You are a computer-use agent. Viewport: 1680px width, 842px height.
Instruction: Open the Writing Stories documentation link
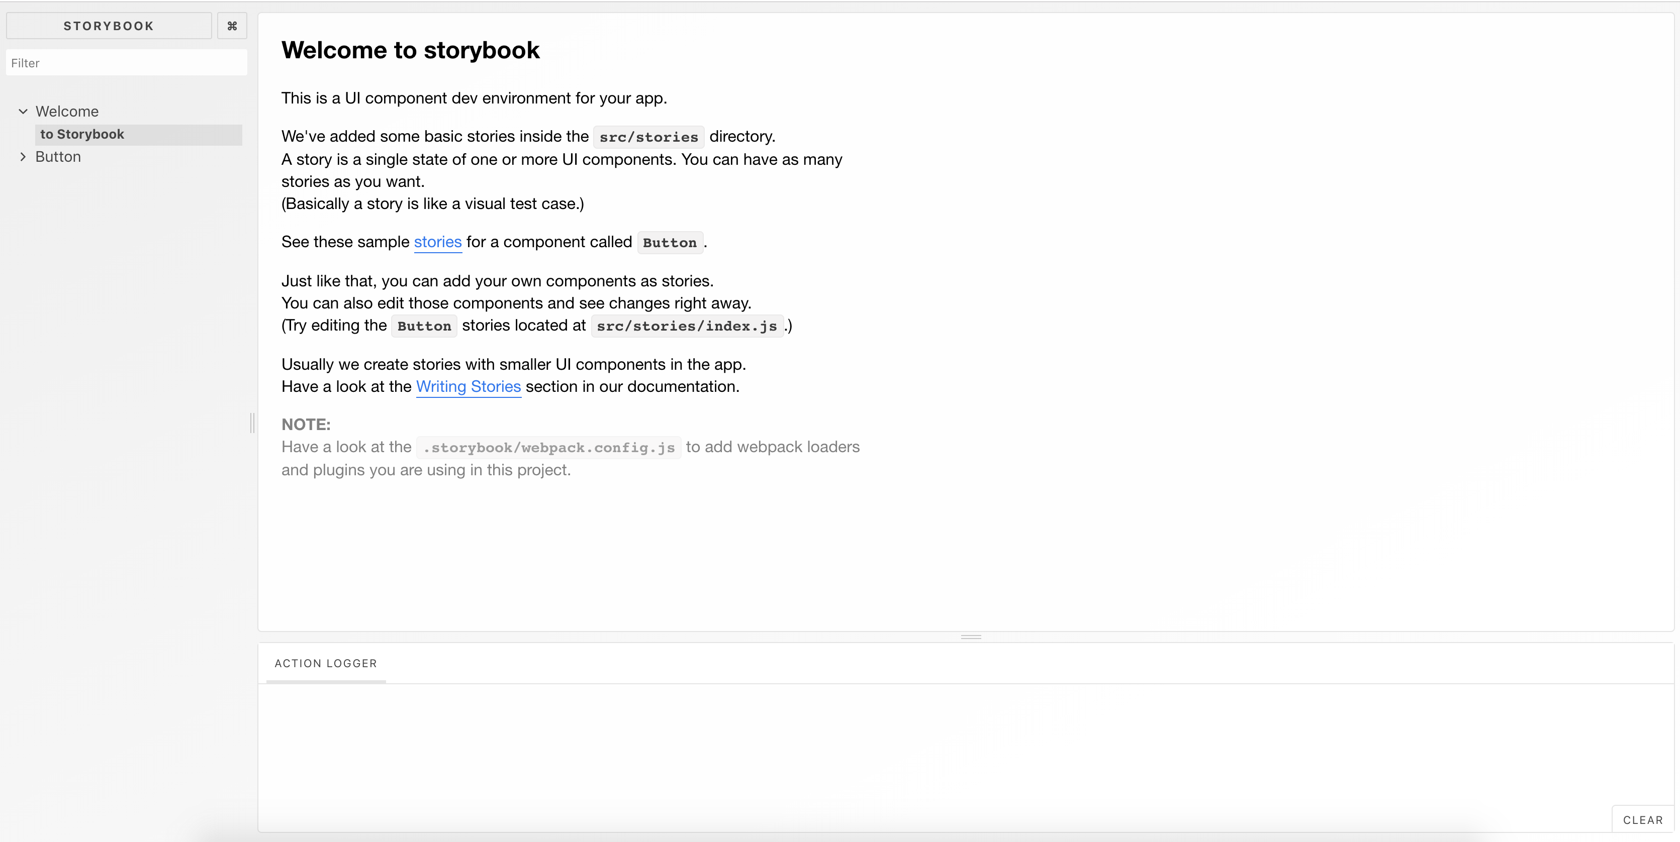click(469, 386)
